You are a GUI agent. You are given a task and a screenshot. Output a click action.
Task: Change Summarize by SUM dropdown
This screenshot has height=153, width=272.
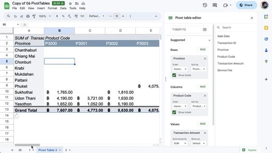(x=180, y=143)
